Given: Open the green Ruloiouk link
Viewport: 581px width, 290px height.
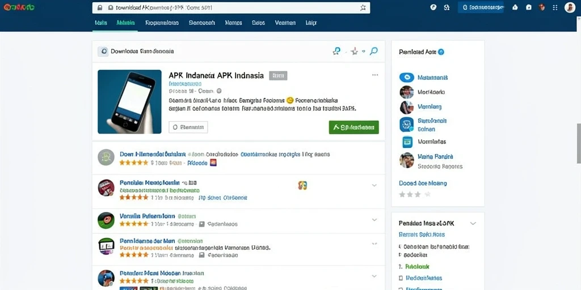Looking at the screenshot, I should pos(417,266).
